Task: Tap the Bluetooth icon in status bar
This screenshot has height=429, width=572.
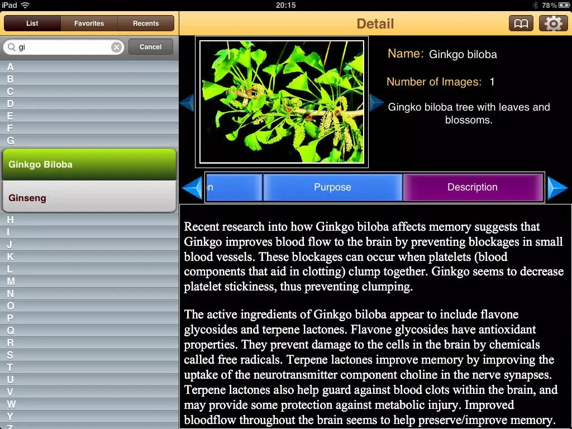Action: point(536,5)
